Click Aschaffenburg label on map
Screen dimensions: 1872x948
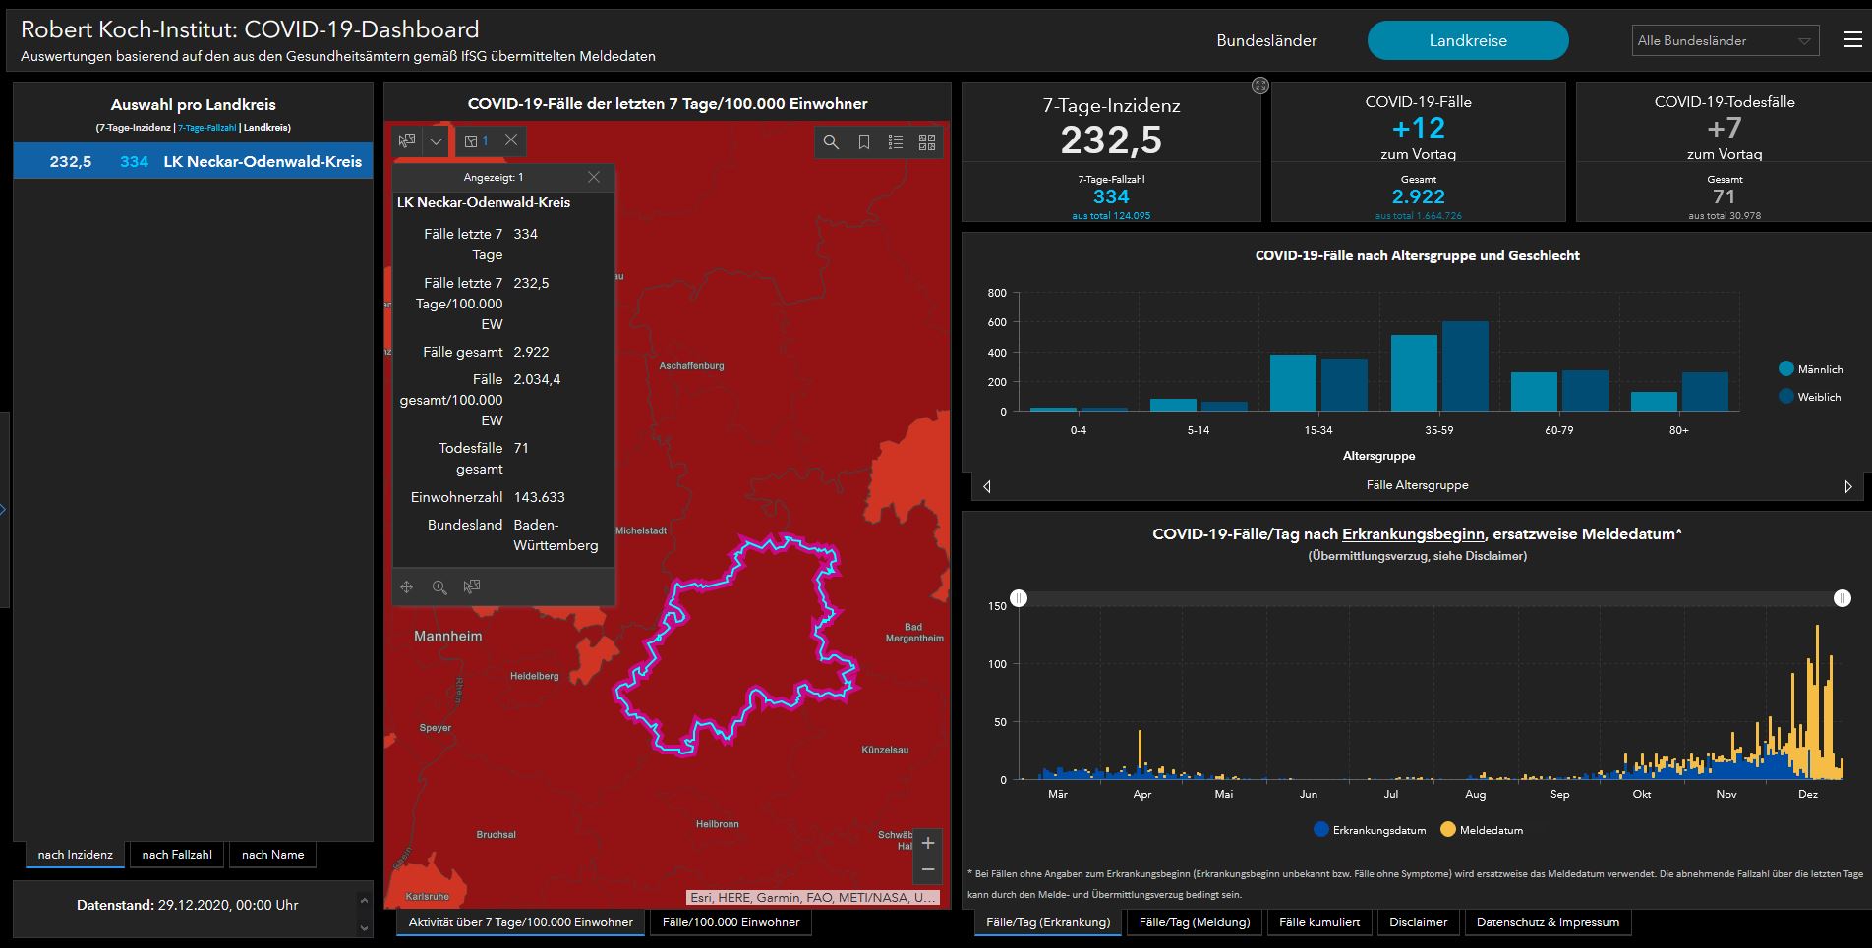click(x=691, y=365)
